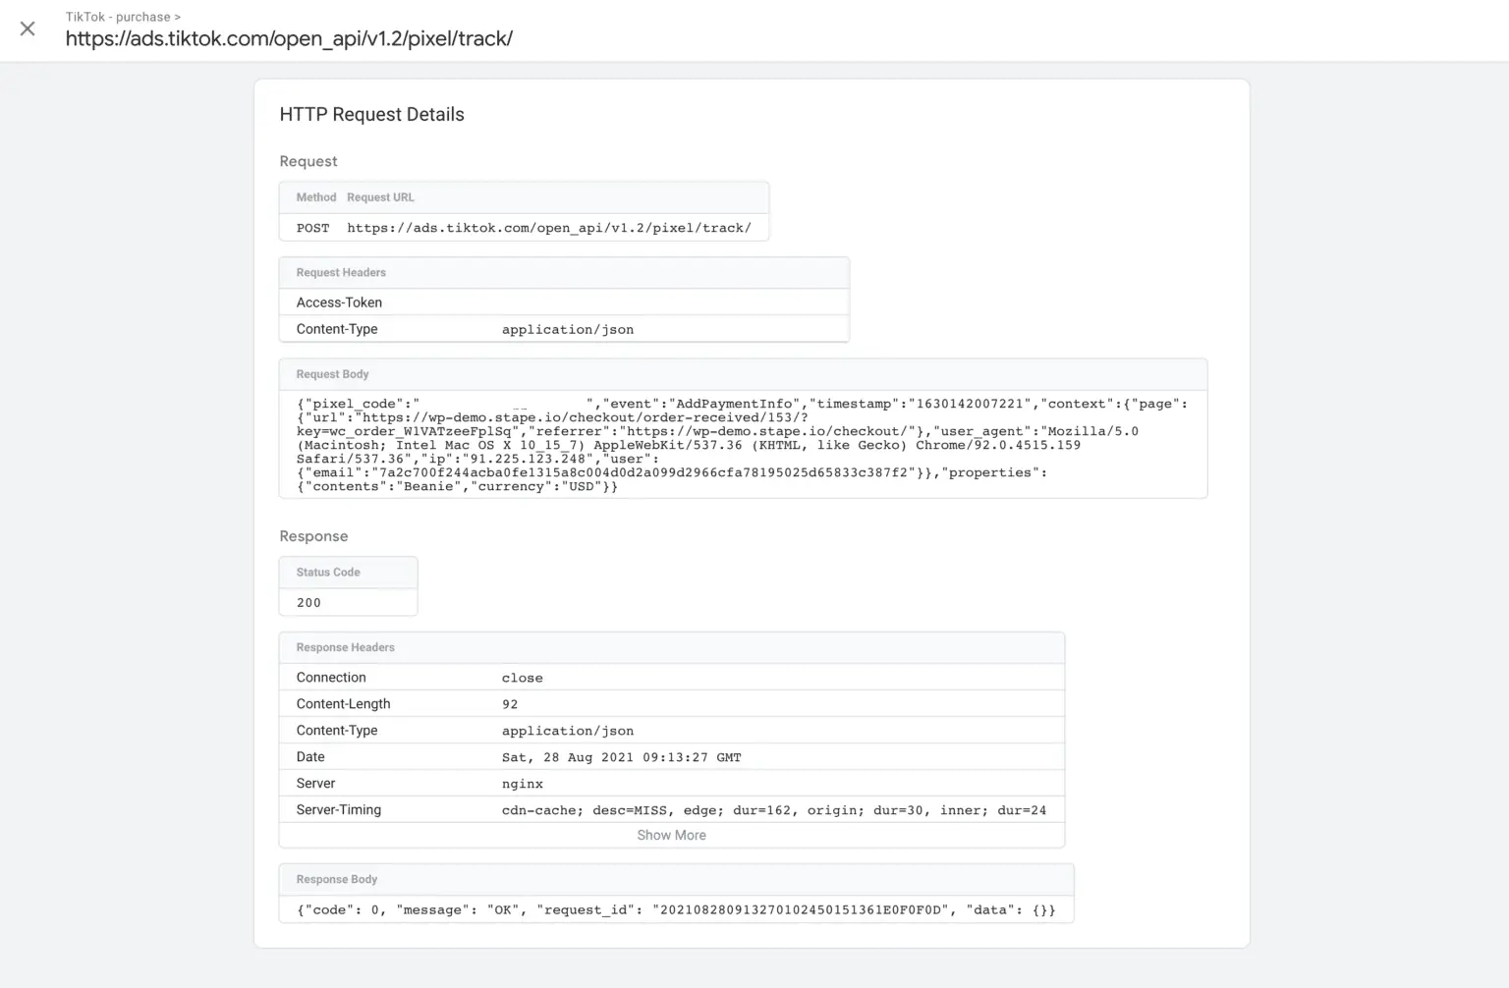Click the Request section heading
Viewport: 1509px width, 988px height.
click(x=307, y=161)
